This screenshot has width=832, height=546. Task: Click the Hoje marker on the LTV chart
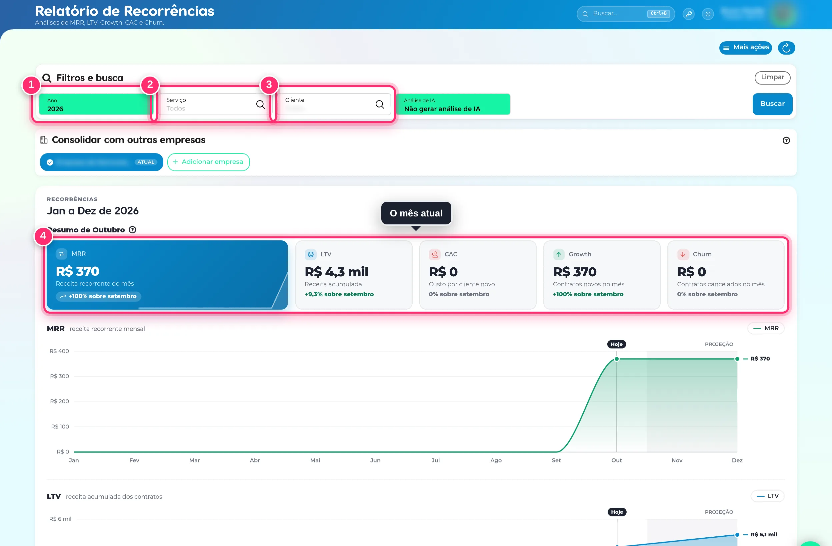pyautogui.click(x=617, y=512)
